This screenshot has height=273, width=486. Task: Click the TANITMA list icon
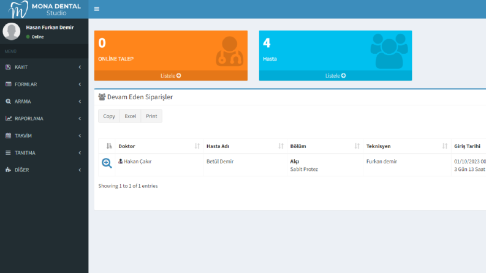[8, 152]
